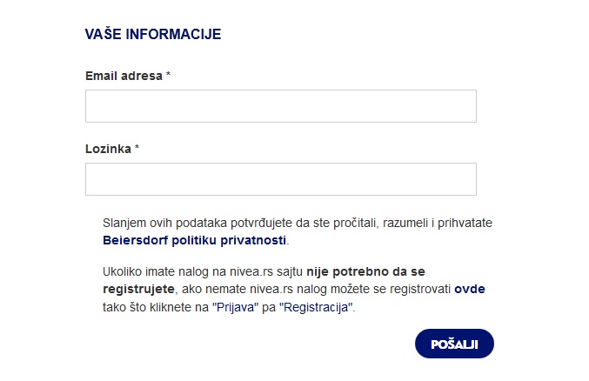Viewport: 589px width, 381px height.
Task: Click the required asterisk beside Email adresa
Action: (x=168, y=75)
